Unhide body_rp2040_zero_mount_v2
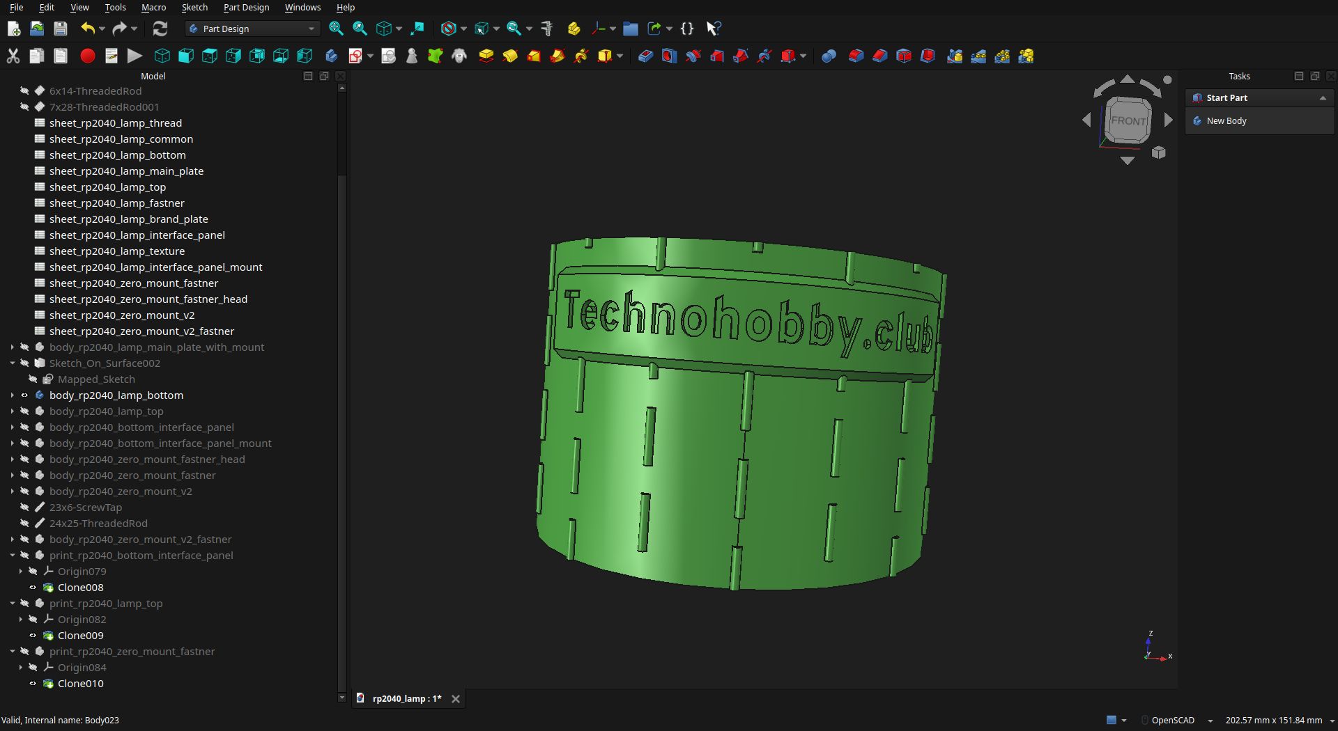The height and width of the screenshot is (731, 1338). point(24,492)
